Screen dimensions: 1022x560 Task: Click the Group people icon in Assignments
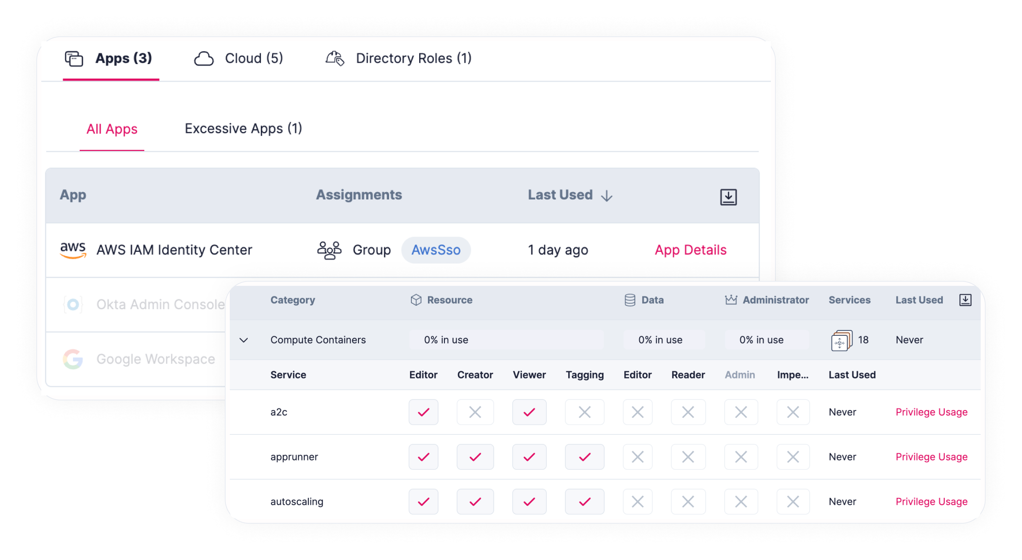pyautogui.click(x=329, y=250)
